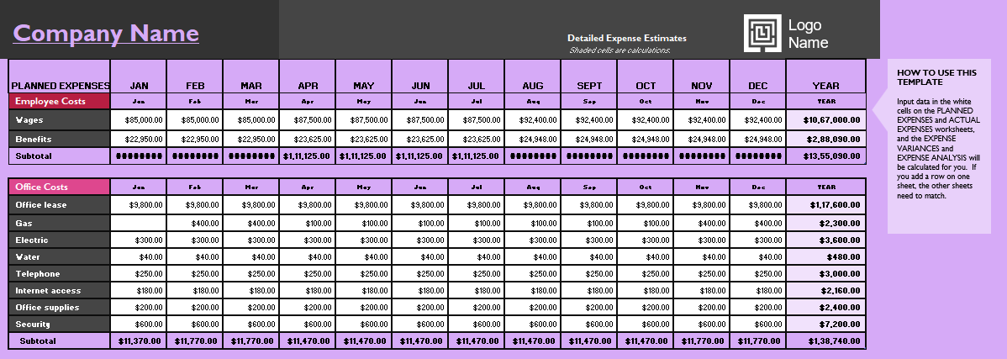This screenshot has height=359, width=1007.
Task: Click the maze logo icon
Action: [x=762, y=34]
